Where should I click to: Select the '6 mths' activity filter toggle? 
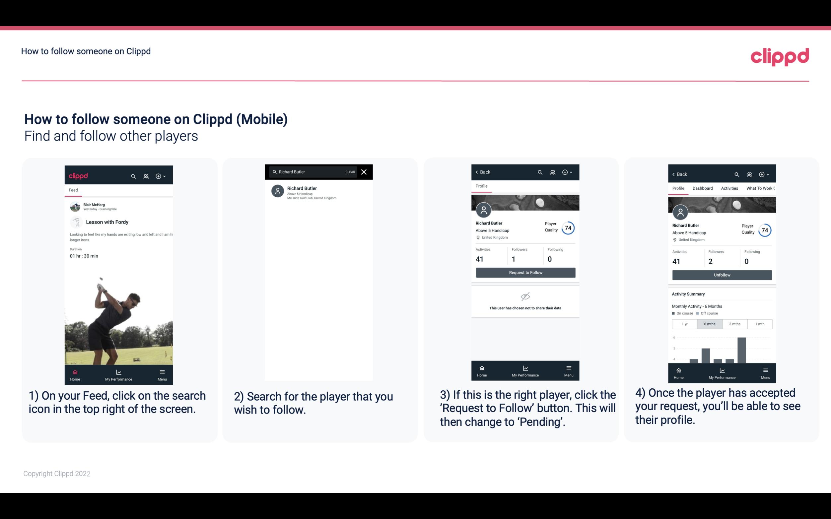coord(709,323)
